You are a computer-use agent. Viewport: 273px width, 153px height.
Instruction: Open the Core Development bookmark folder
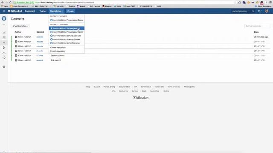19,6
